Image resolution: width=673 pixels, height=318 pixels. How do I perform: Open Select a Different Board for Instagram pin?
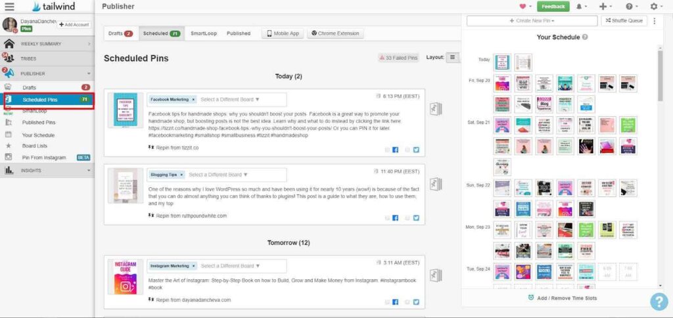(230, 266)
